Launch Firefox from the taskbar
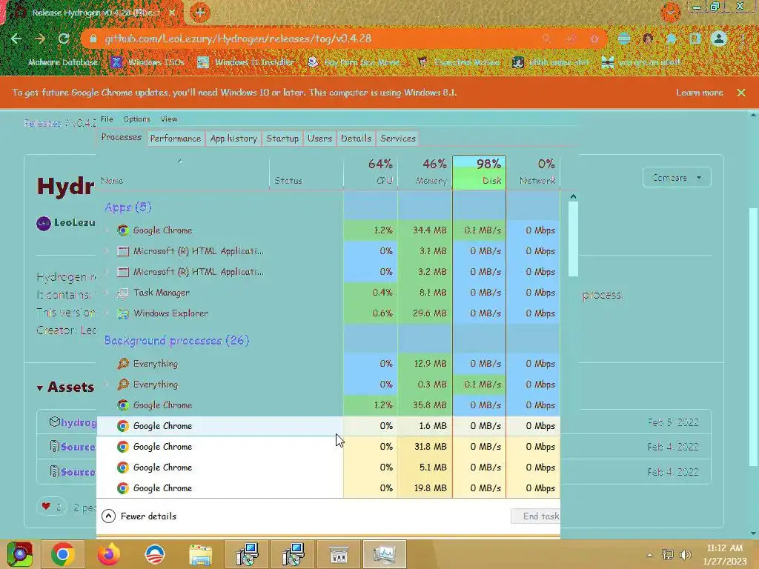The height and width of the screenshot is (569, 759). [108, 554]
